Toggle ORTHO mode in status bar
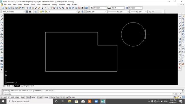The height and width of the screenshot is (104, 185). 34,97
